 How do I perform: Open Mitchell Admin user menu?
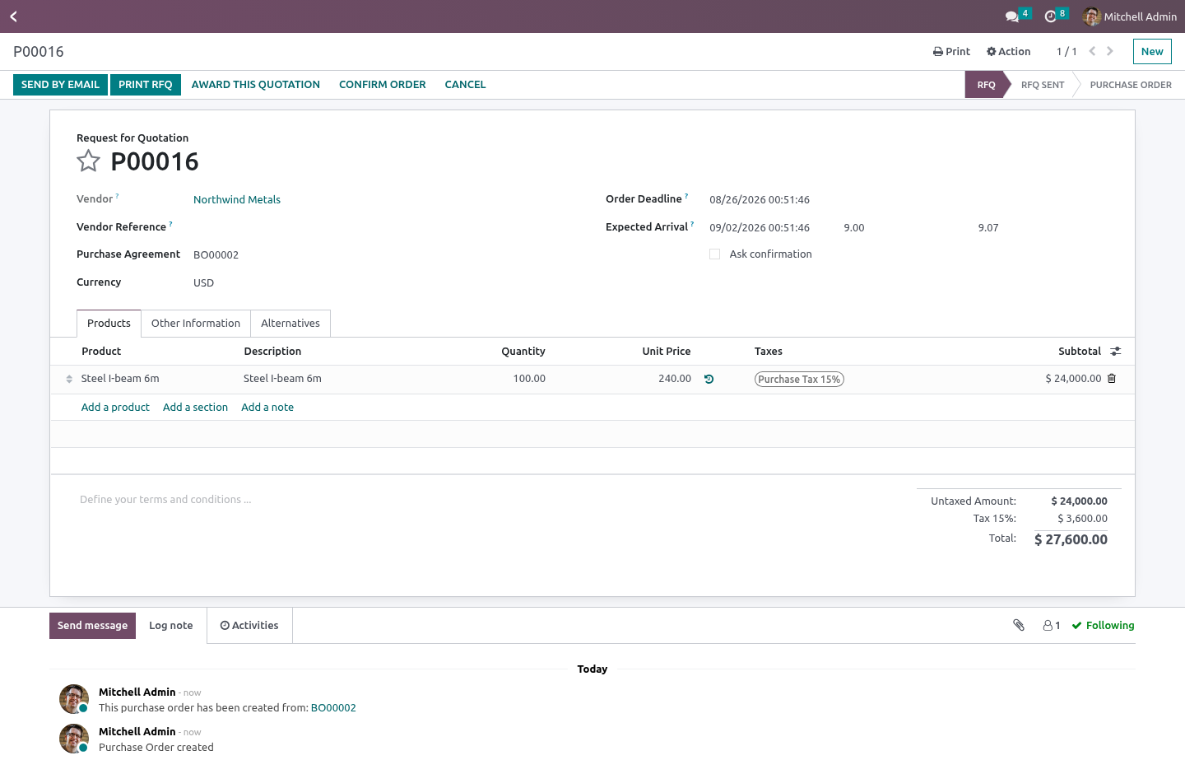[1130, 16]
